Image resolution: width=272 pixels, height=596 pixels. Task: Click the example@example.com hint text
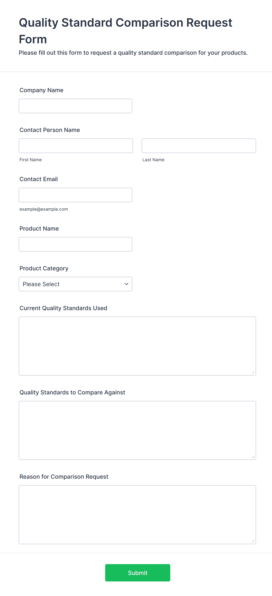(x=44, y=209)
